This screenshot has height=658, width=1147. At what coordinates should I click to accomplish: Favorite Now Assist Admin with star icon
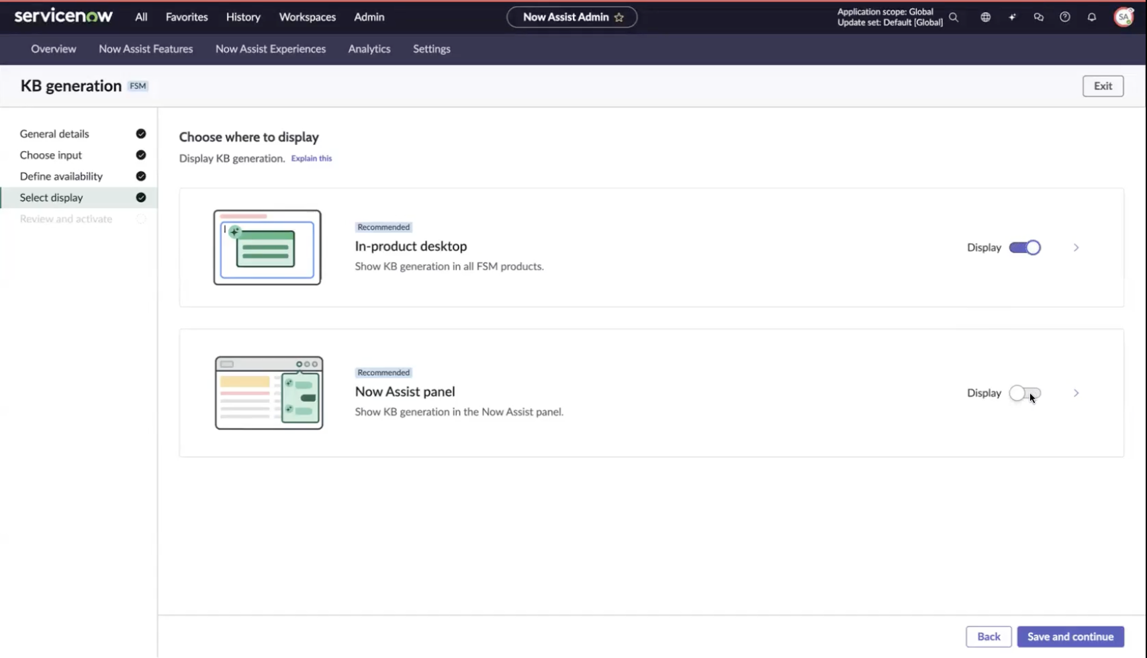click(x=619, y=17)
